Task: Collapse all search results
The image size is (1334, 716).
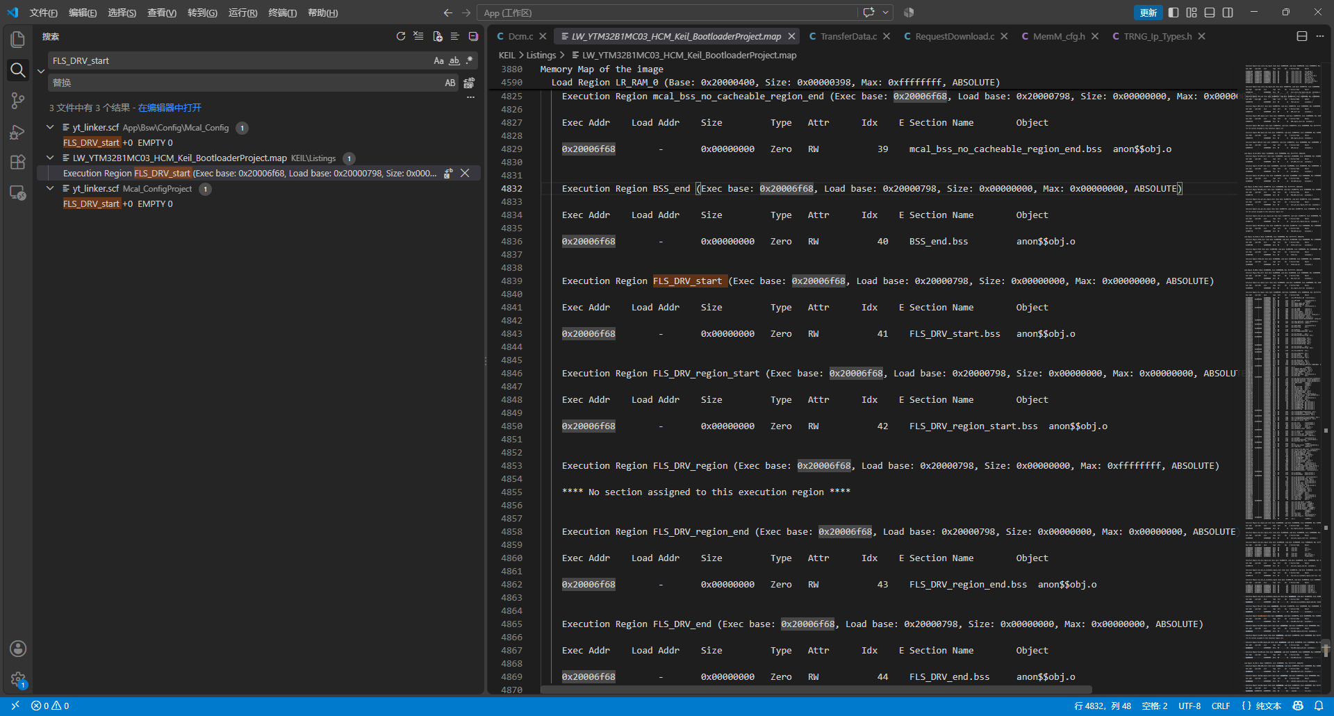Action: click(473, 36)
